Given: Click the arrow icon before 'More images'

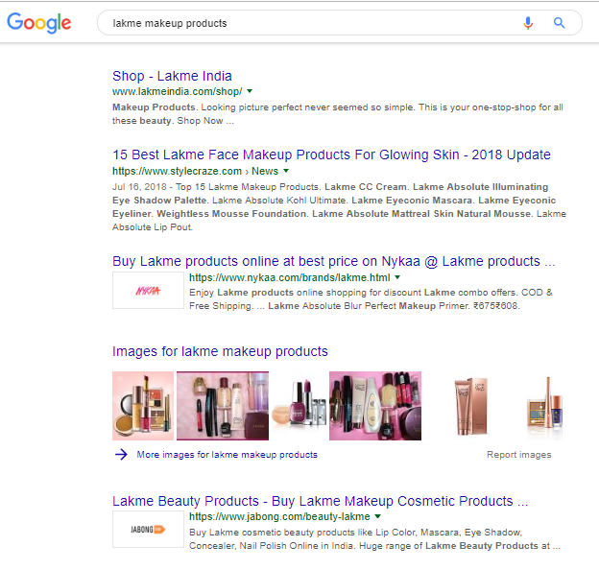Looking at the screenshot, I should click(121, 454).
